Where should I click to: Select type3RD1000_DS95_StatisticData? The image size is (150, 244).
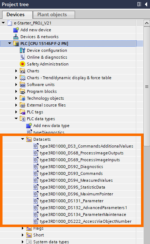(x=72, y=187)
